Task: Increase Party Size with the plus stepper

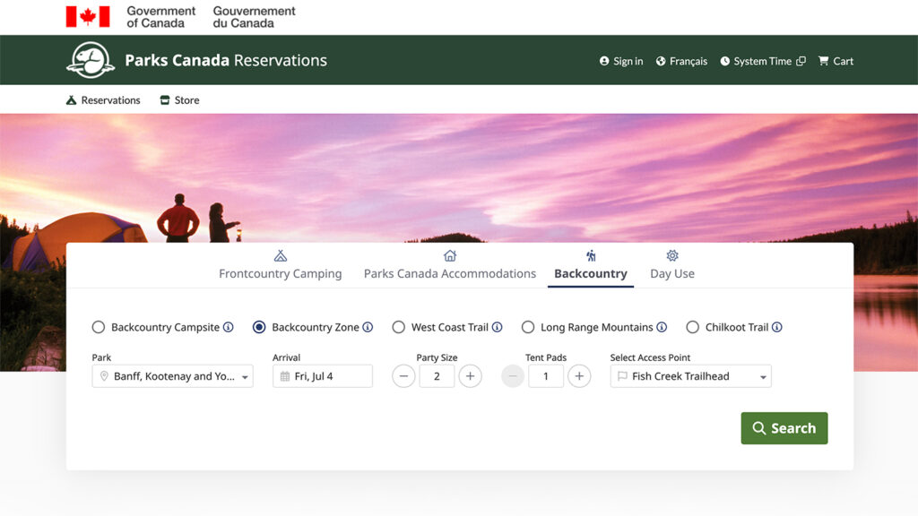Action: (470, 376)
